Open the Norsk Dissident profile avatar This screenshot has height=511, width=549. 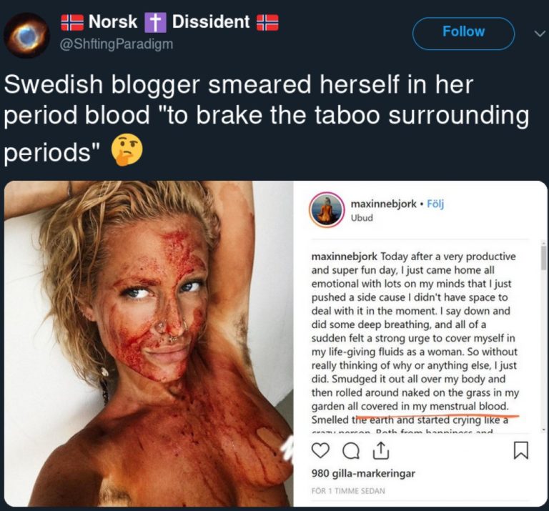coord(26,34)
